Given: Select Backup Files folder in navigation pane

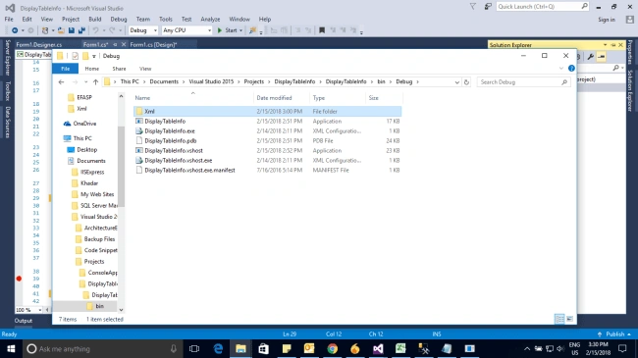Looking at the screenshot, I should (x=99, y=239).
